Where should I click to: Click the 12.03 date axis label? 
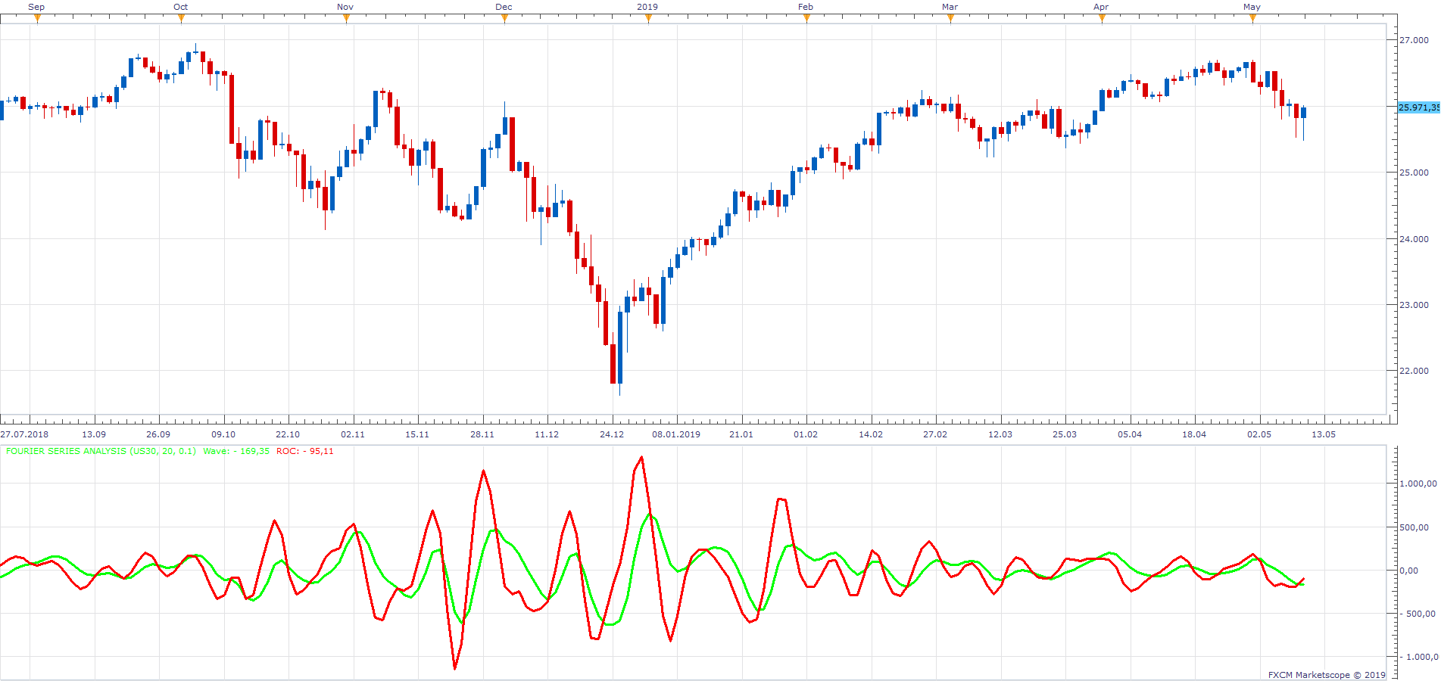click(x=1000, y=434)
